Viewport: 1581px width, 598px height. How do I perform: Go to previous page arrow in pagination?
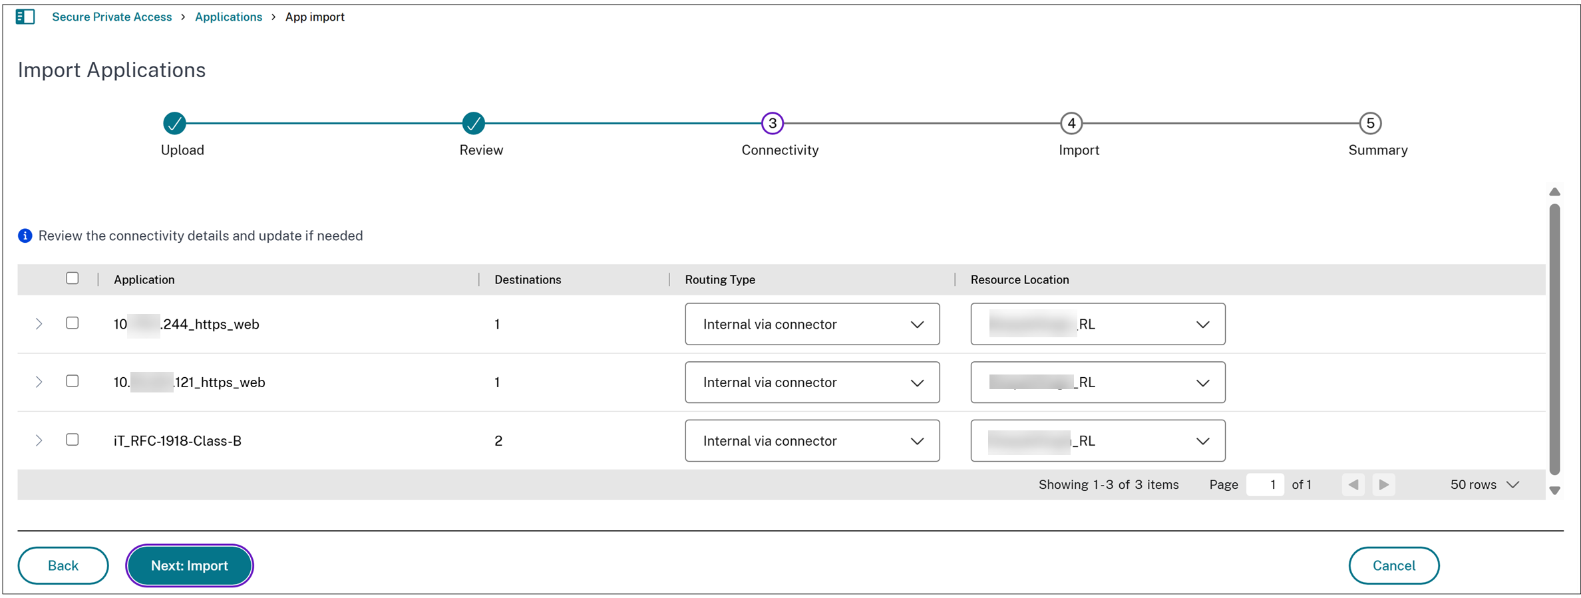[x=1353, y=485]
